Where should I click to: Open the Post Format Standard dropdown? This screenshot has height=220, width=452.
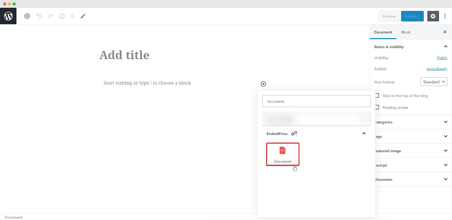[434, 82]
